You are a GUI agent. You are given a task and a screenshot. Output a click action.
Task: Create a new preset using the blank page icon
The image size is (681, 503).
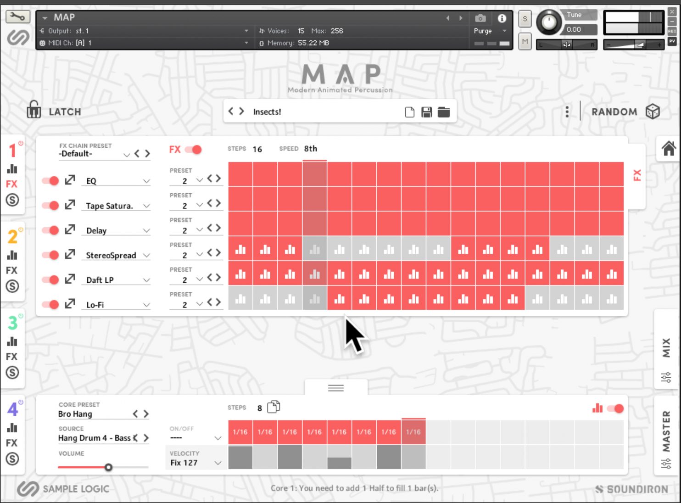409,111
